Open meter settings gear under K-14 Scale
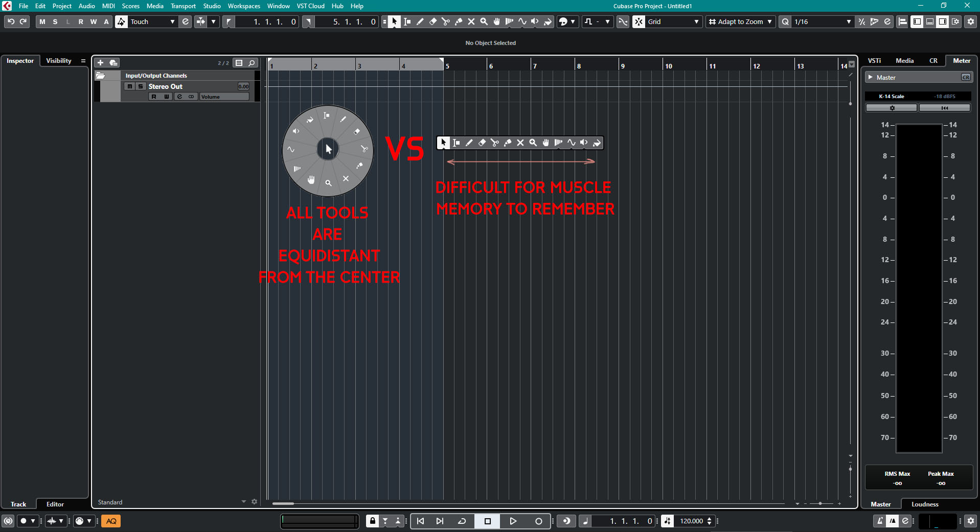 [892, 108]
